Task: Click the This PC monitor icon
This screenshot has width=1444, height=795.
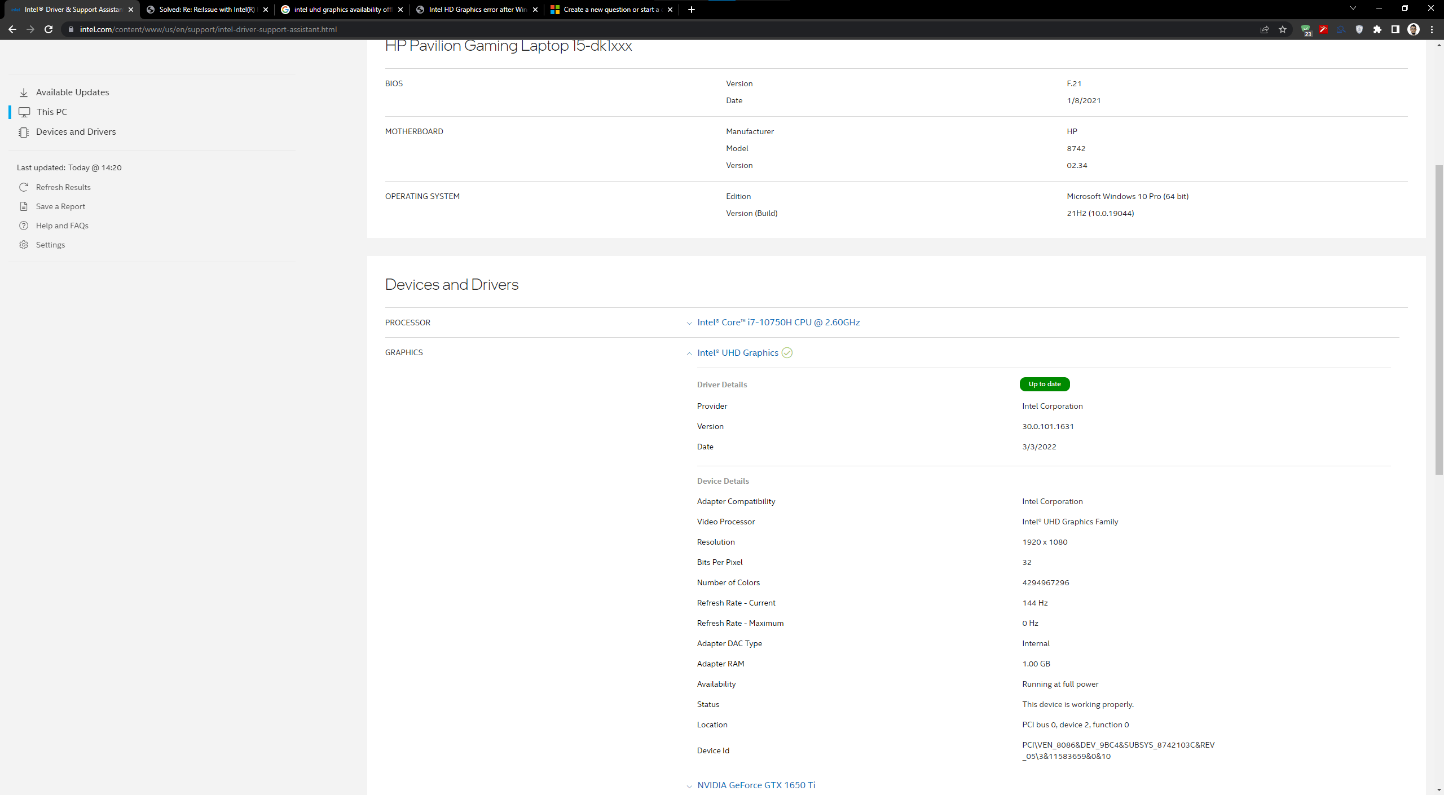Action: click(24, 112)
